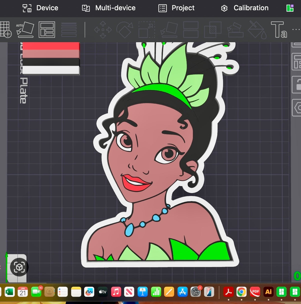The width and height of the screenshot is (301, 304).
Task: Switch to the Multi-device tab
Action: [109, 8]
